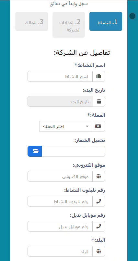
Task: Select step 1 النشاط tab
Action: (x=106, y=21)
